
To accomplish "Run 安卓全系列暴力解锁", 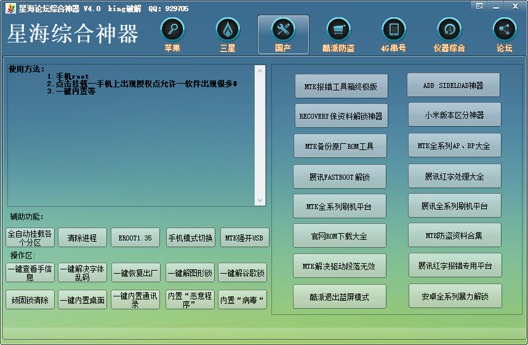I will click(x=455, y=296).
